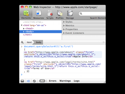Click the console drag handle icon
Image resolution: width=125 pixels, height=94 pixels.
104,42
